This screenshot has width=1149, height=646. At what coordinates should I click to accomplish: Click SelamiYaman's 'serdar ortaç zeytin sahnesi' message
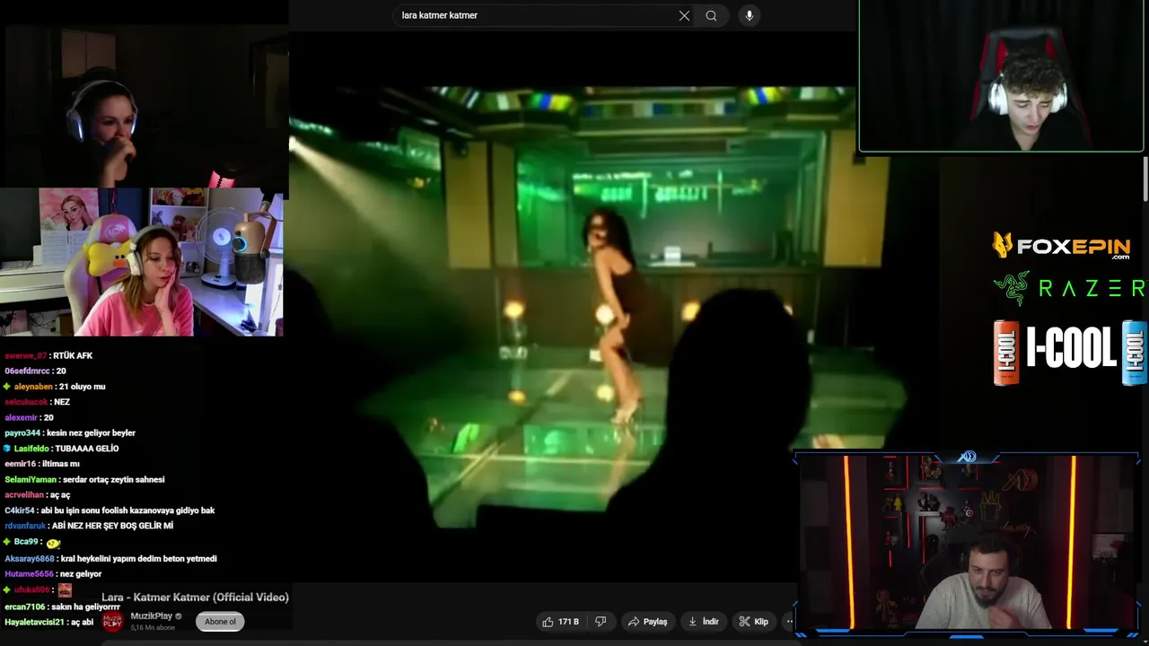pyautogui.click(x=112, y=480)
